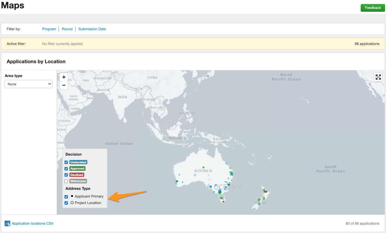
Task: Zoom in on the map
Action: [64, 77]
